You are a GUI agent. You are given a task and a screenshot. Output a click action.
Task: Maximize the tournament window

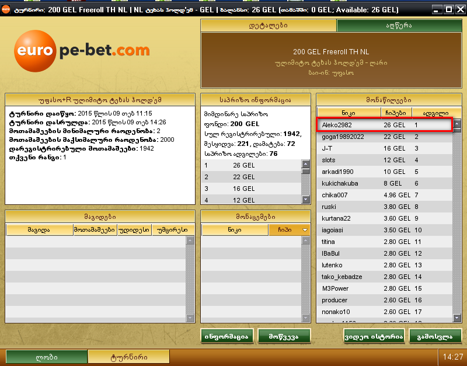[x=448, y=9]
